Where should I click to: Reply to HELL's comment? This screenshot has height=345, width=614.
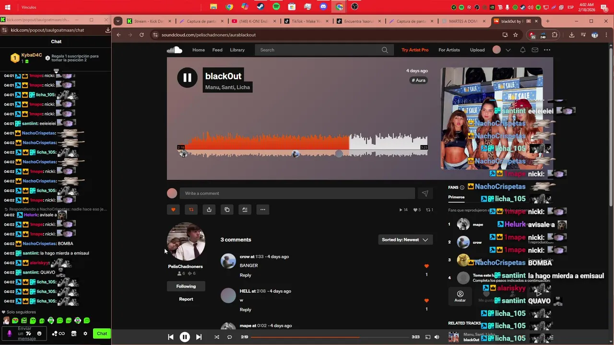point(245,310)
